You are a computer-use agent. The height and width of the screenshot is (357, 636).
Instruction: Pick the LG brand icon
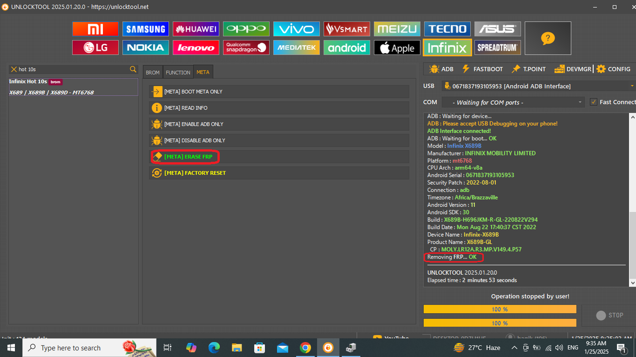pyautogui.click(x=95, y=48)
